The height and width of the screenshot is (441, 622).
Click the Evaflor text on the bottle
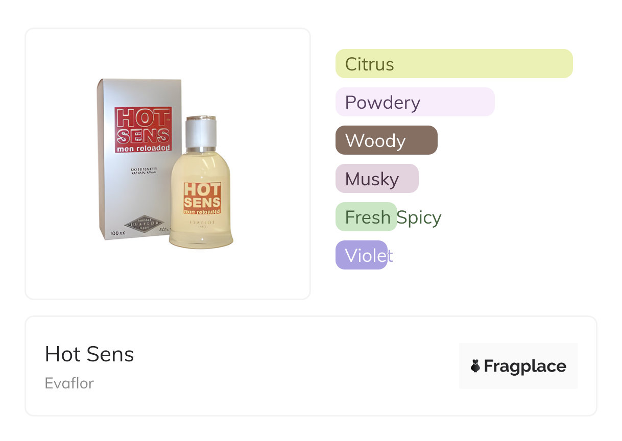click(201, 223)
